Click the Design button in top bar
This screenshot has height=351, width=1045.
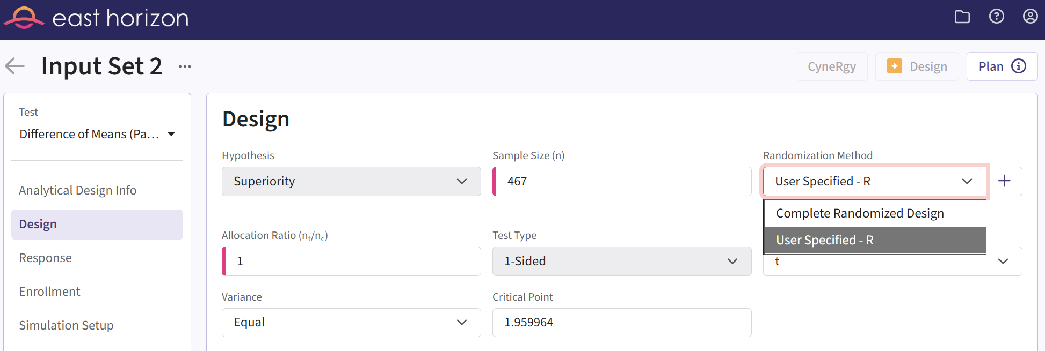917,66
